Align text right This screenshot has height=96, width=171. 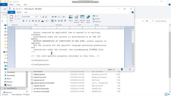(x=59, y=21)
